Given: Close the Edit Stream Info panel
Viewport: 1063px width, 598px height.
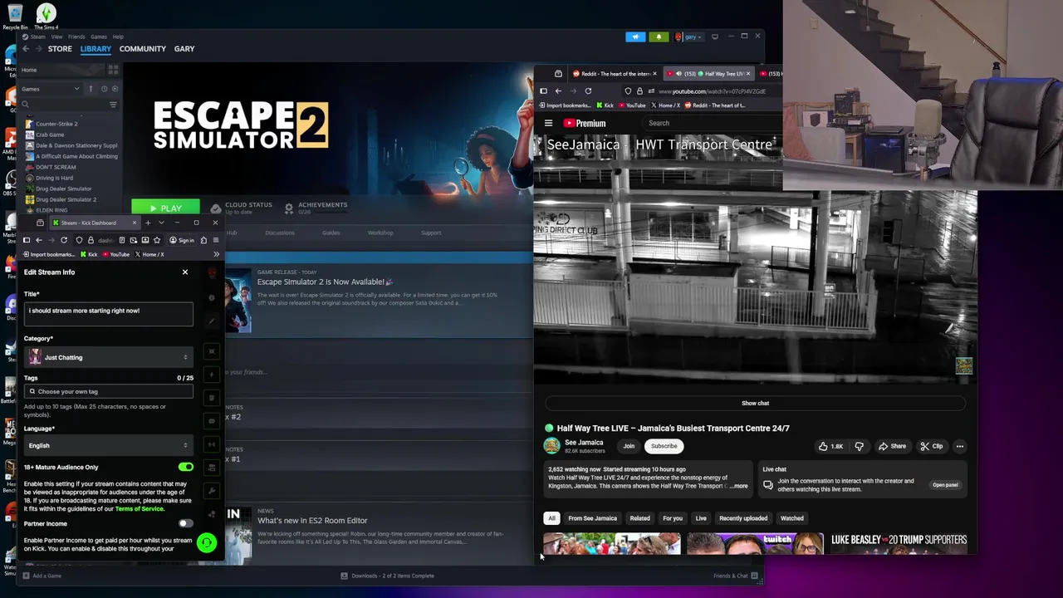Looking at the screenshot, I should click(185, 272).
